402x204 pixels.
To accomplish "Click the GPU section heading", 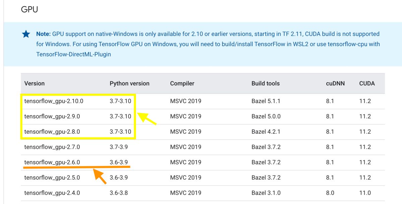I will coord(29,9).
